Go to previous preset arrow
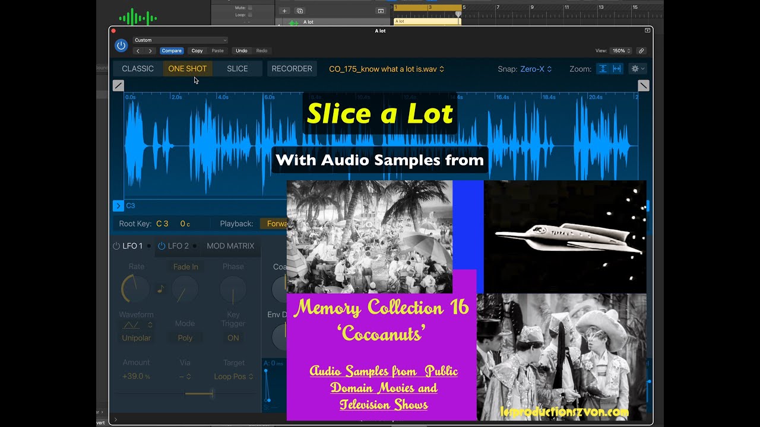 [x=138, y=51]
